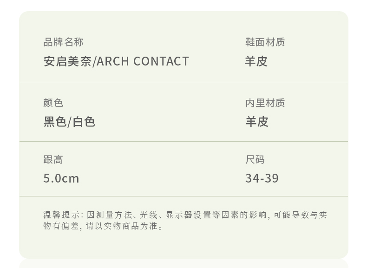Click the 鞋面材质 label
The width and height of the screenshot is (367, 268).
265,42
